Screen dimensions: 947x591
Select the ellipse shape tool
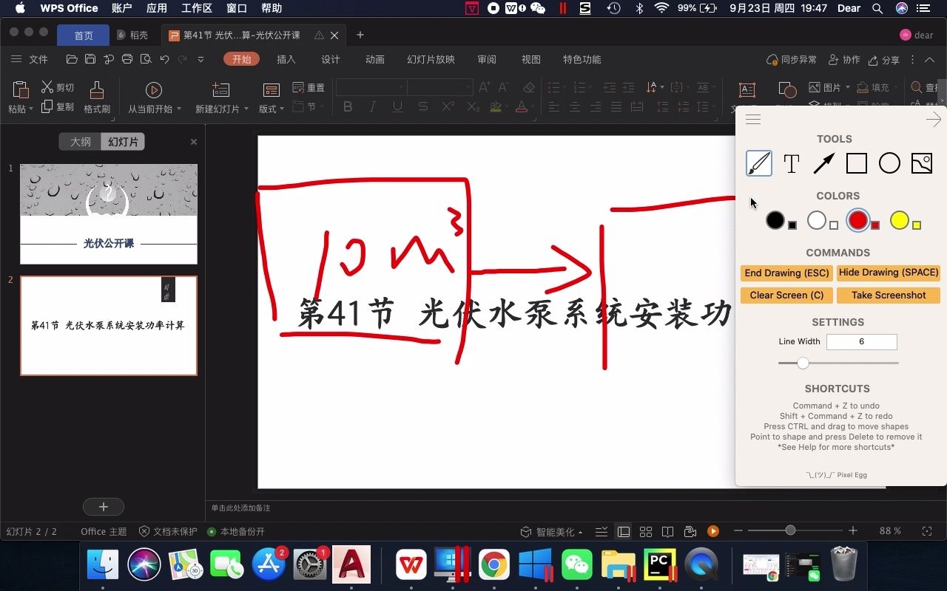[889, 163]
